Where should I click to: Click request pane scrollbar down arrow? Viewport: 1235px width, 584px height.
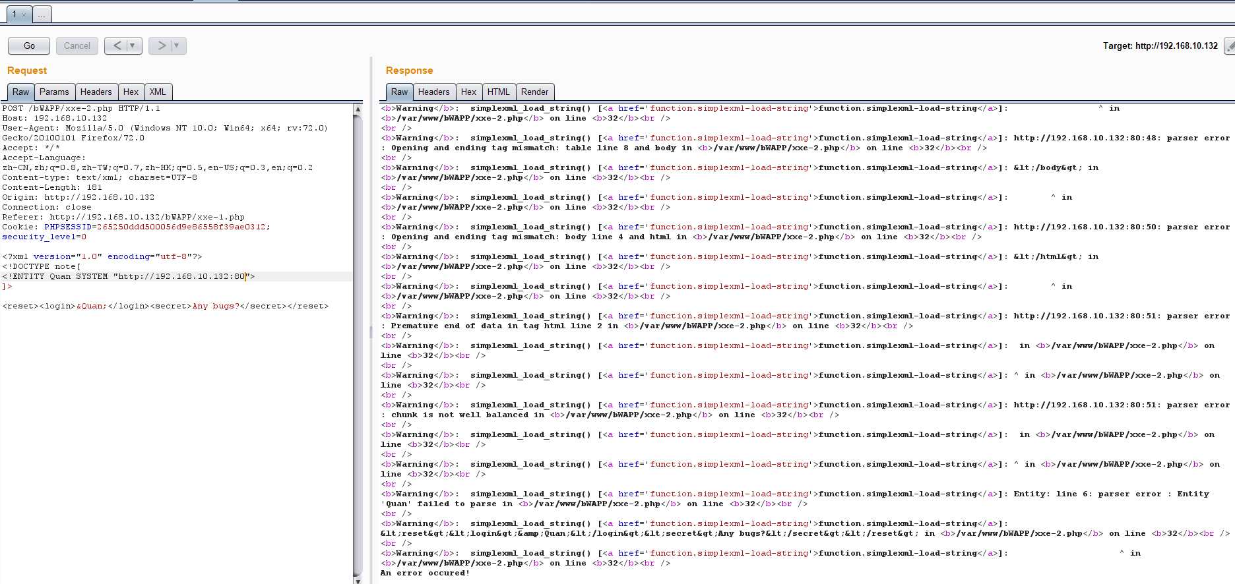(358, 580)
